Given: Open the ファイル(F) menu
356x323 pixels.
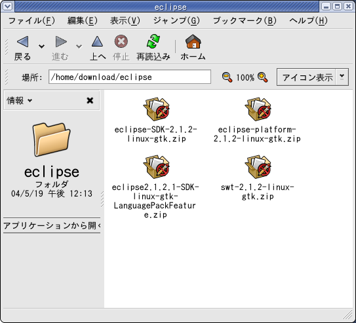Looking at the screenshot, I should tap(31, 21).
